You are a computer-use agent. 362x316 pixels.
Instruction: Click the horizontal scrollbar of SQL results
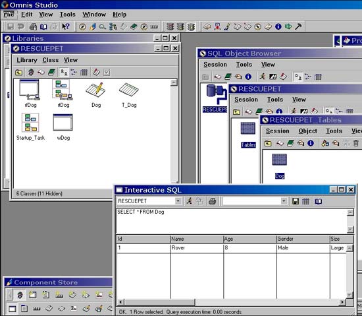click(x=232, y=302)
